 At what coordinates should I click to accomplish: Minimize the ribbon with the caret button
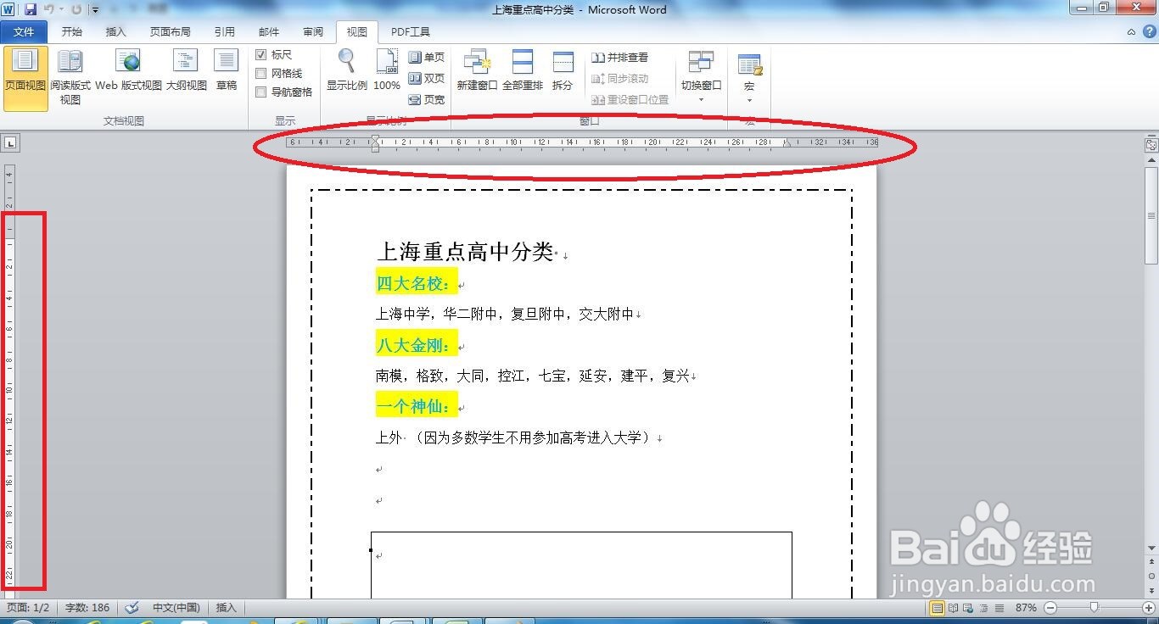1131,31
